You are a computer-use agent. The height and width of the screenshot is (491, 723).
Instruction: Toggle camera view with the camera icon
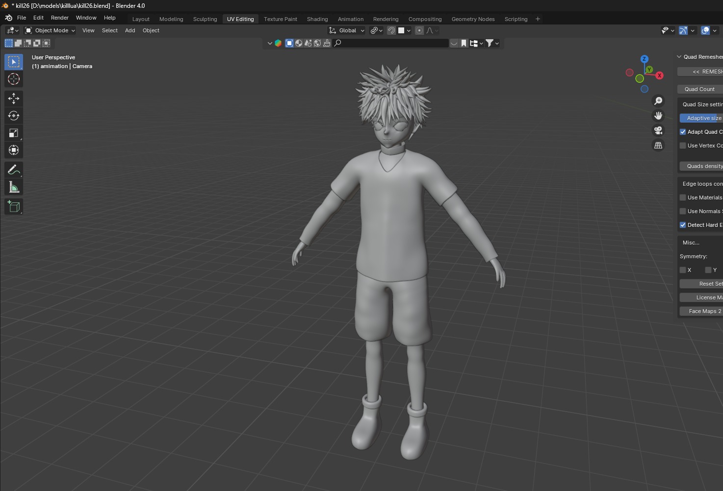pyautogui.click(x=658, y=130)
